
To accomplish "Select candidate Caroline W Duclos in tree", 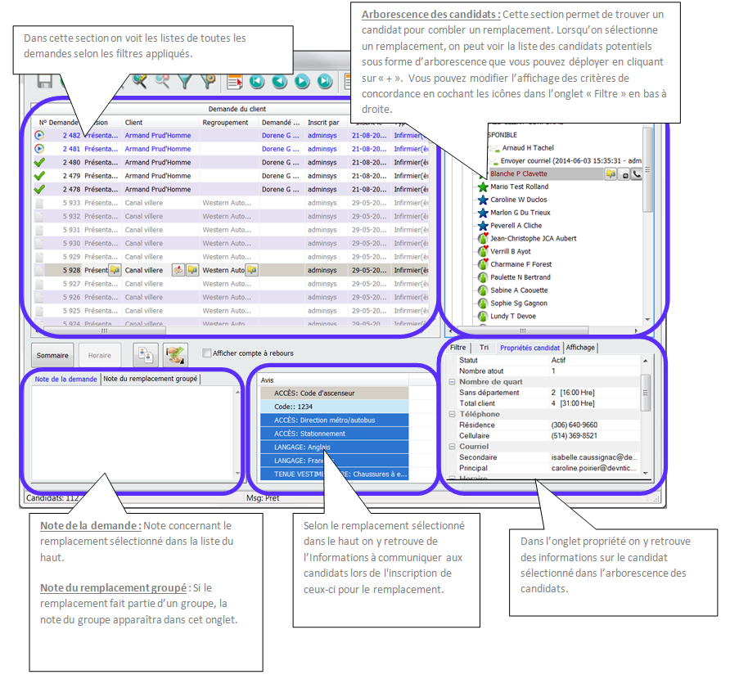I will coord(518,200).
